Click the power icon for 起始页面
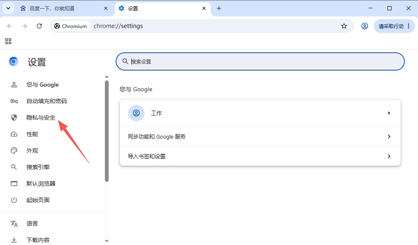Viewport: 418px width, 245px height. (x=14, y=200)
